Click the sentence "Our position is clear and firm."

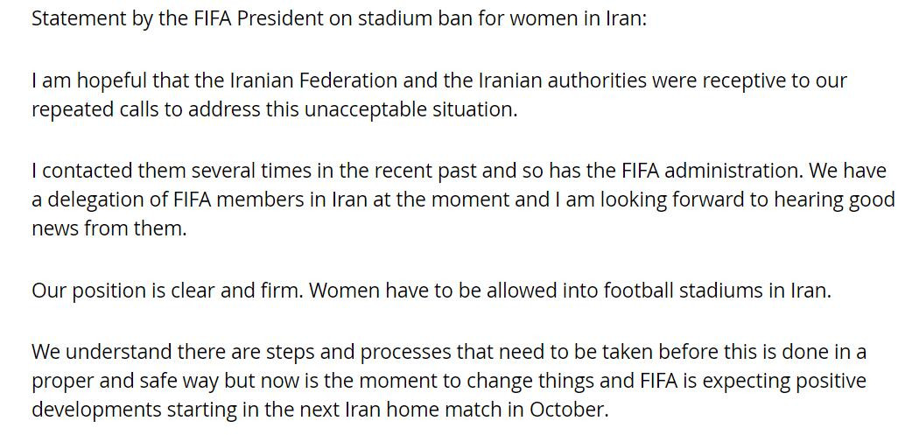coord(166,291)
